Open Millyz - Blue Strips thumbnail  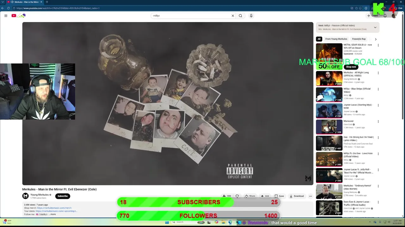(329, 94)
